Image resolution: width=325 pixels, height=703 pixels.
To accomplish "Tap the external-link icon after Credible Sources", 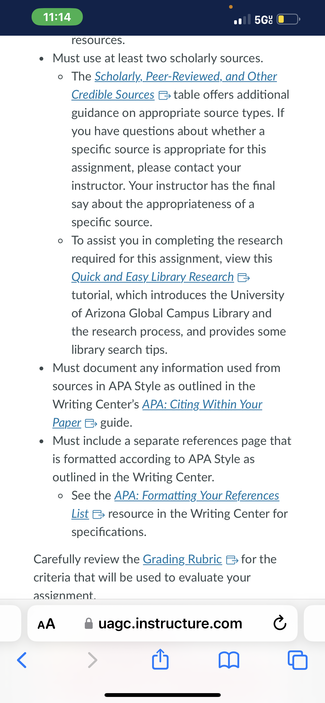I will click(165, 95).
